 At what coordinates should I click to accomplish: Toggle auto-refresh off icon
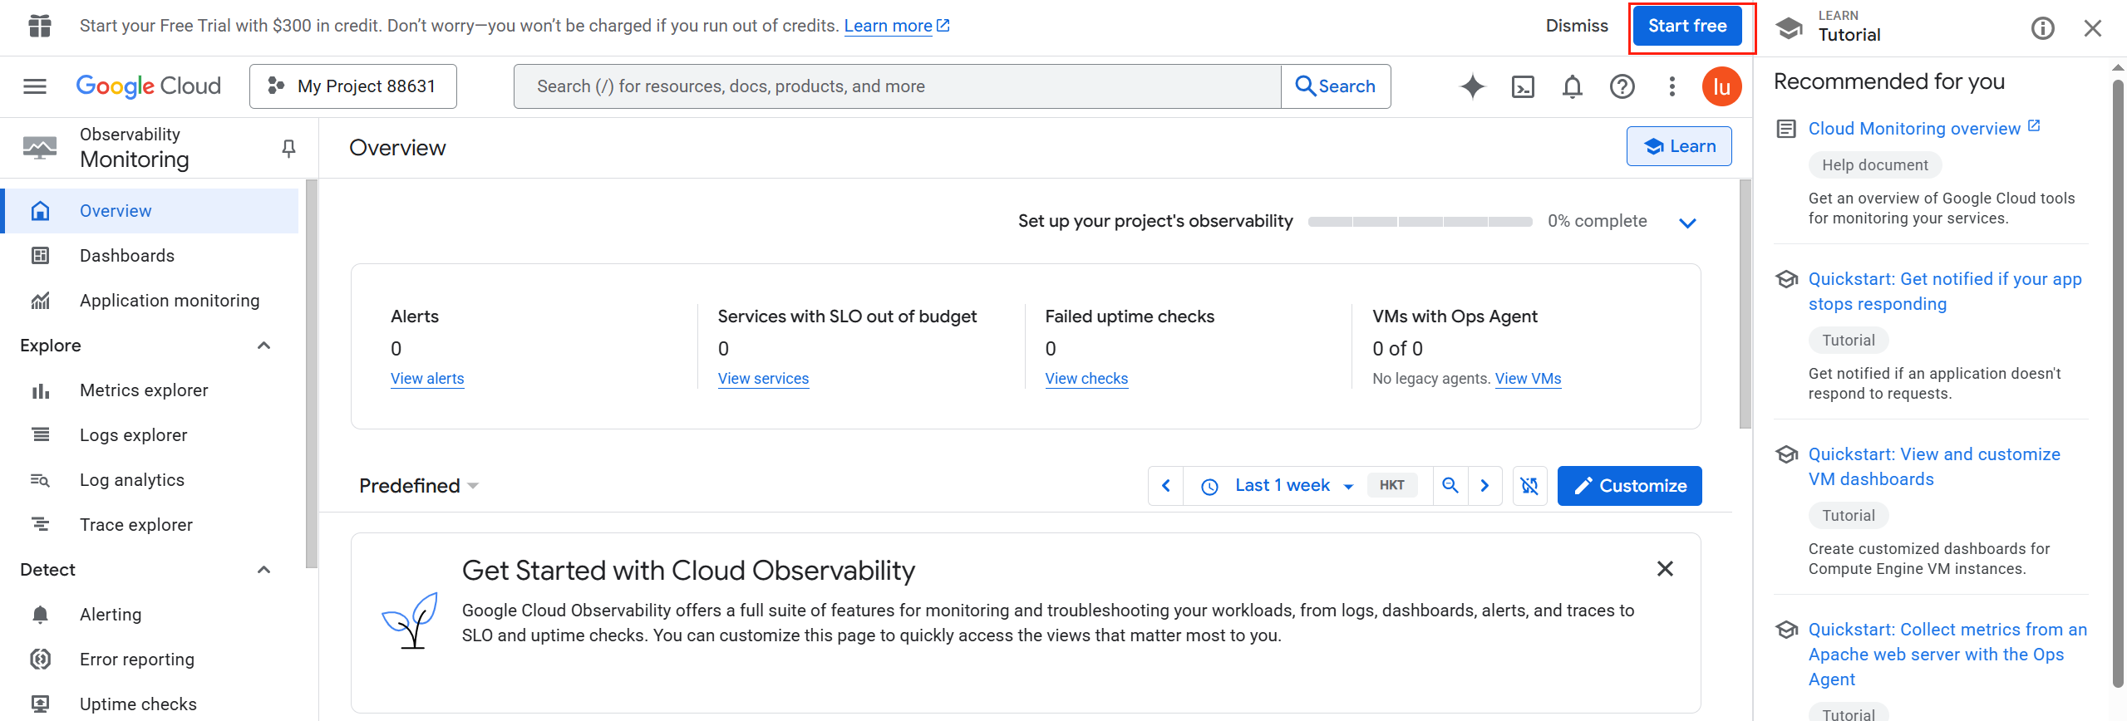click(x=1529, y=486)
